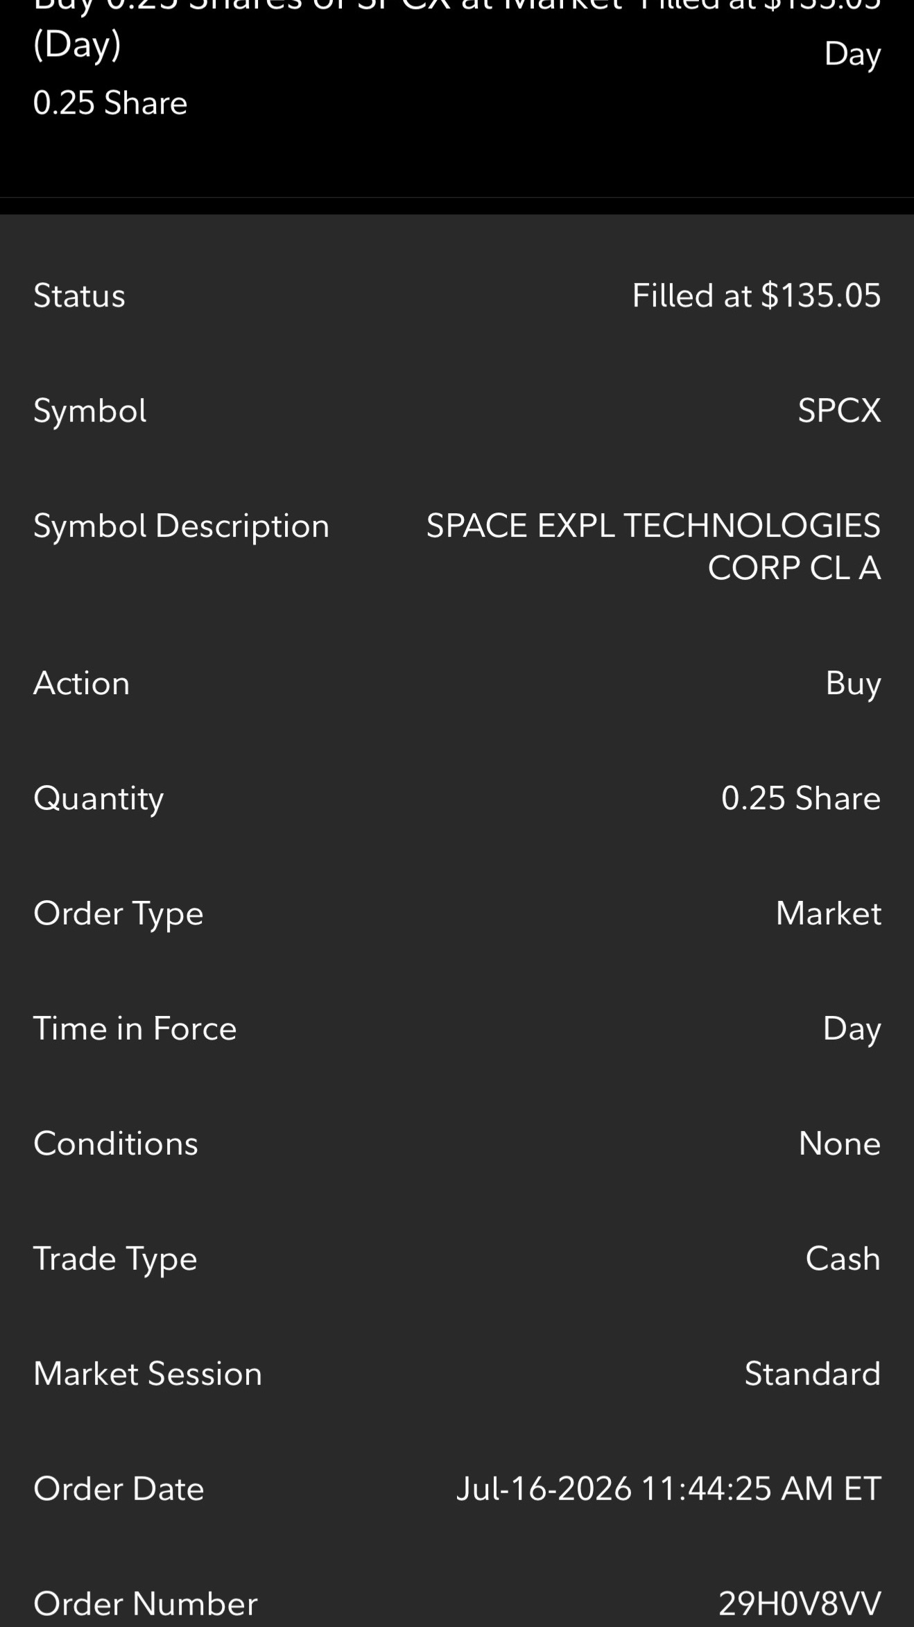Tap the Market order type value

pos(829,913)
